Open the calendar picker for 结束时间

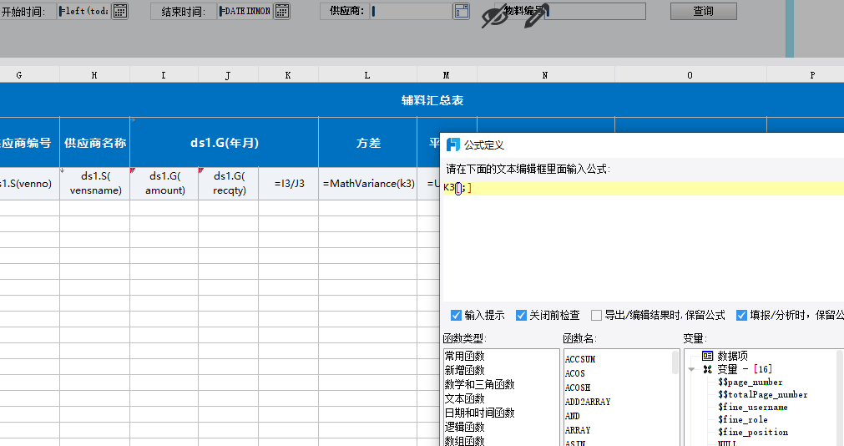pos(282,11)
